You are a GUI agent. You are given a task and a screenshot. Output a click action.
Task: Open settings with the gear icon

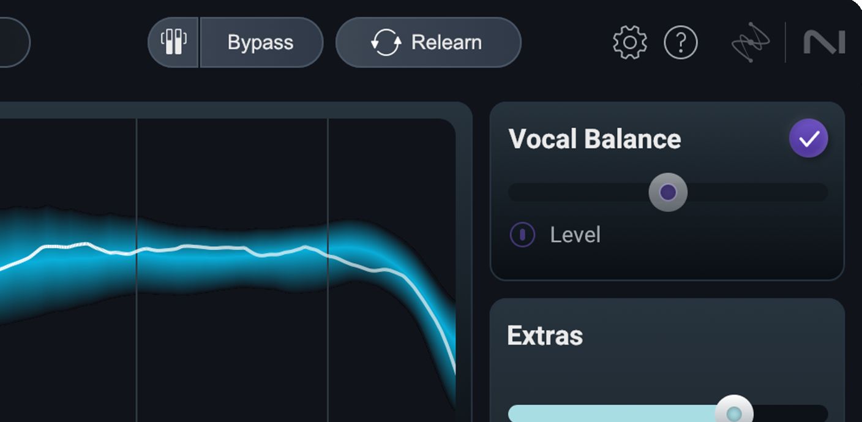point(629,42)
